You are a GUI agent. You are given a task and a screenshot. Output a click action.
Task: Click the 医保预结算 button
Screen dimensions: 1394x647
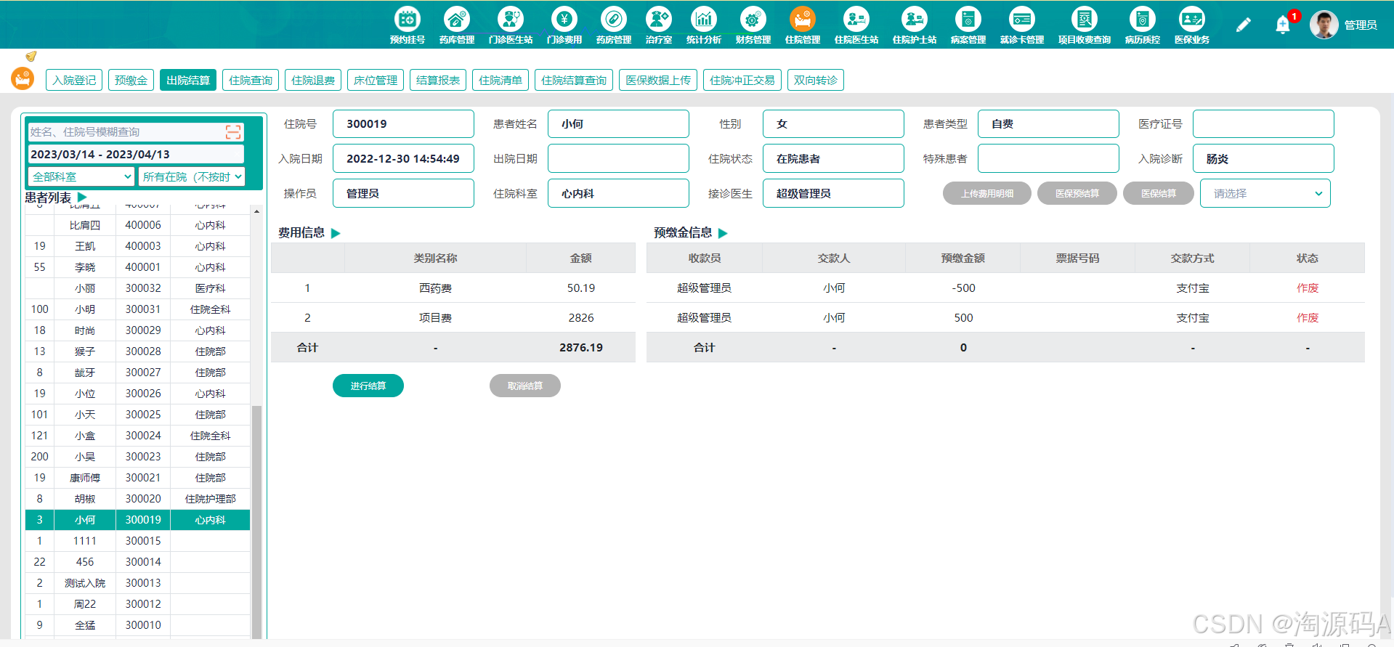pyautogui.click(x=1077, y=193)
